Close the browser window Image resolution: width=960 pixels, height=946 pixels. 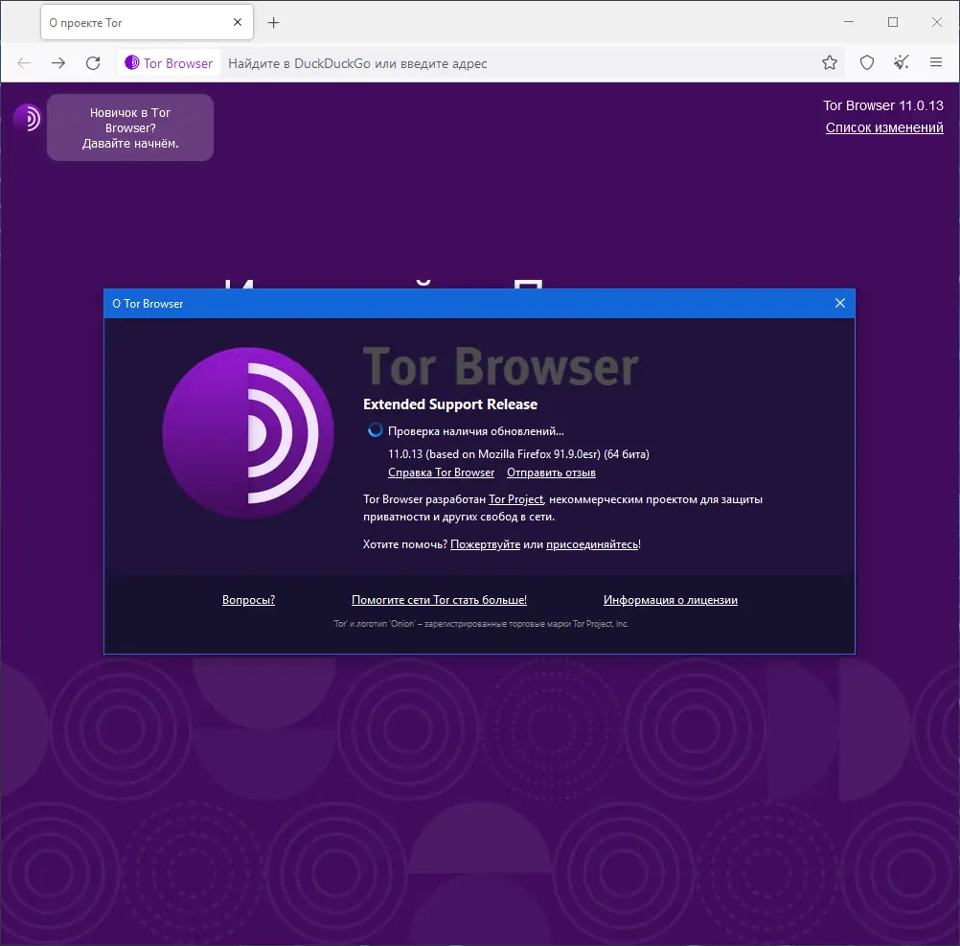point(937,22)
